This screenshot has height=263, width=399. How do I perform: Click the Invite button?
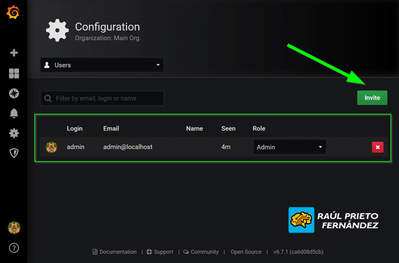[x=372, y=97]
